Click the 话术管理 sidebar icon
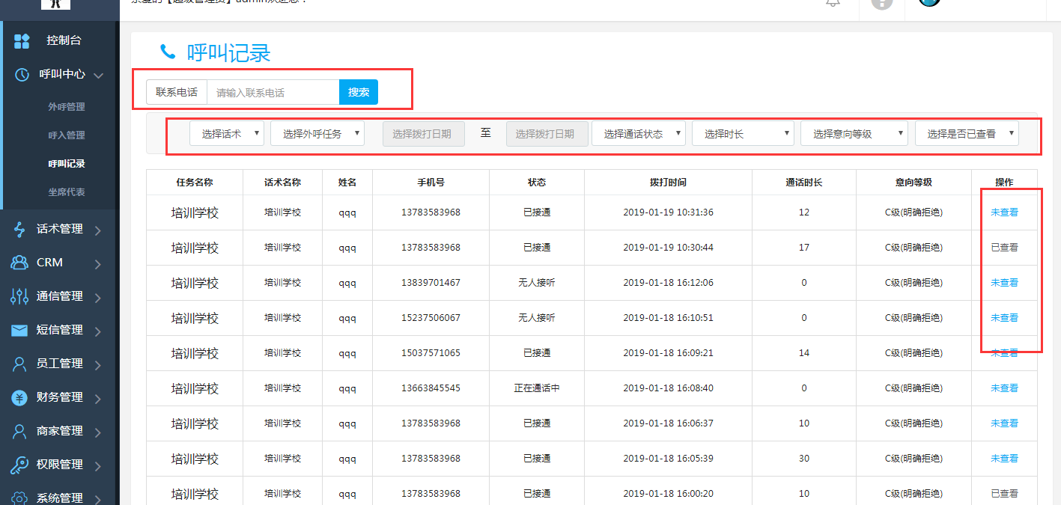The height and width of the screenshot is (505, 1061). pyautogui.click(x=20, y=230)
